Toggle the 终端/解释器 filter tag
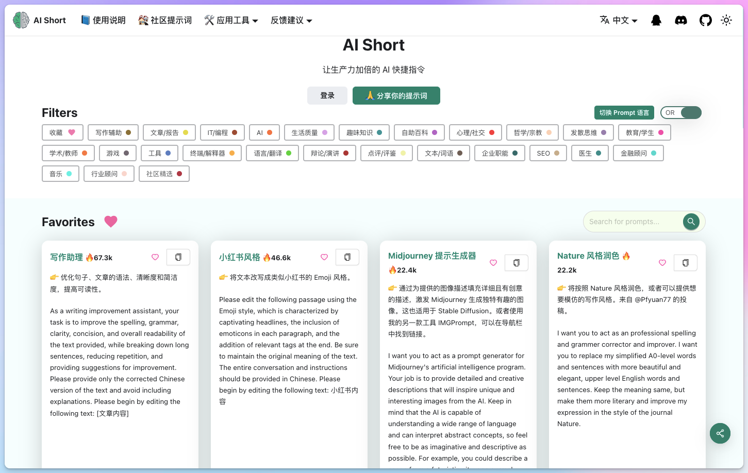Viewport: 748px width, 473px height. [x=212, y=153]
